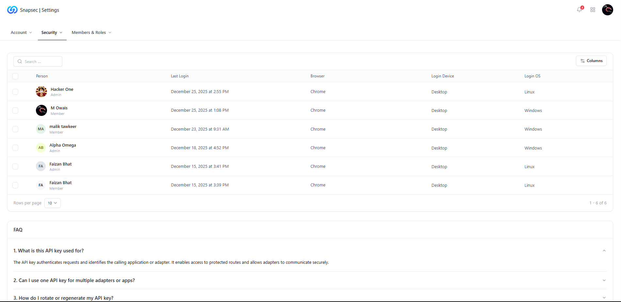
Task: Open the Rows per page dropdown
Action: pyautogui.click(x=52, y=203)
